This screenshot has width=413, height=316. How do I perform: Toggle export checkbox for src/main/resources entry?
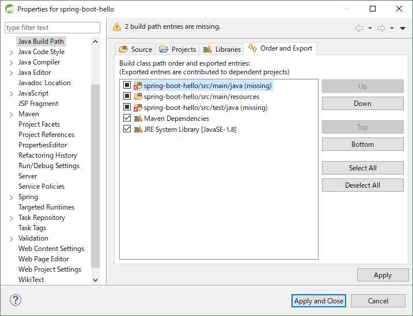(x=127, y=96)
